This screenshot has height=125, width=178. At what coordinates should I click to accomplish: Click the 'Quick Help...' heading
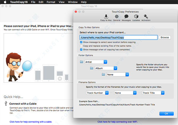pos(13,97)
